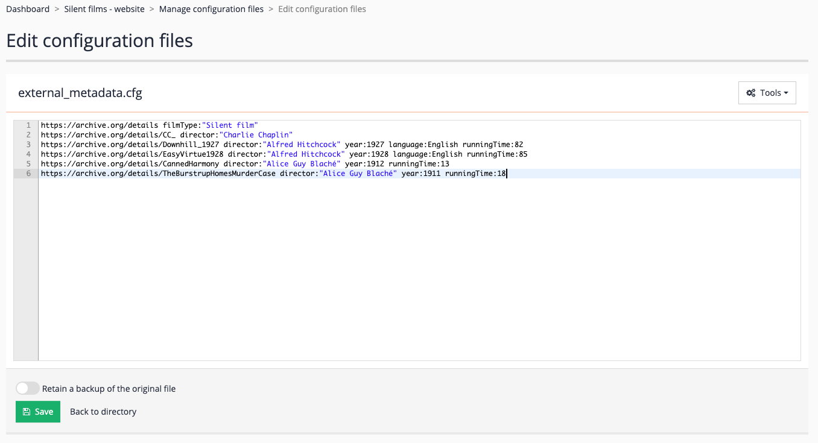Click the Edit configuration files page heading

[99, 40]
